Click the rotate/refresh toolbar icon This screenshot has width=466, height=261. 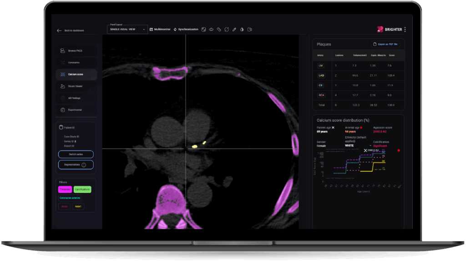[227, 30]
